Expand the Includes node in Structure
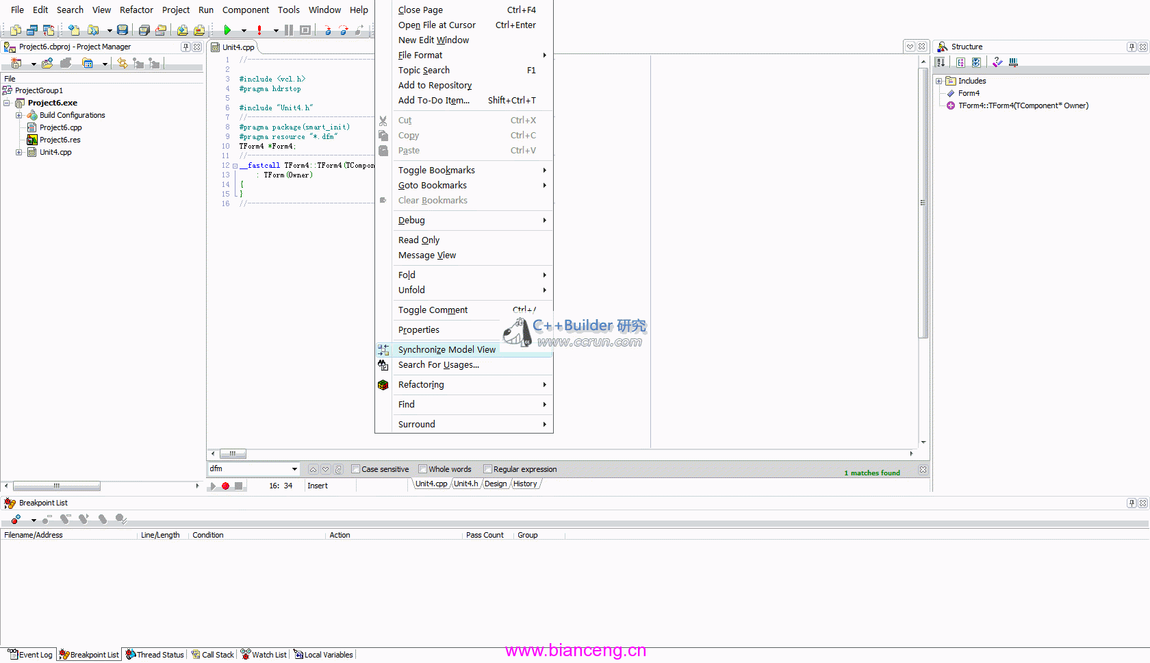The width and height of the screenshot is (1150, 663). (x=939, y=81)
